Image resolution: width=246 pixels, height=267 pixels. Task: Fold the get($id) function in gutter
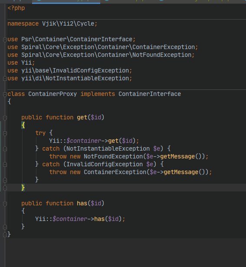(5, 118)
